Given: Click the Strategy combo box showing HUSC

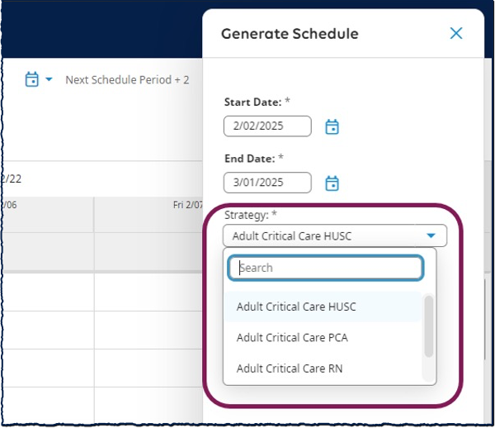Looking at the screenshot, I should coord(335,235).
